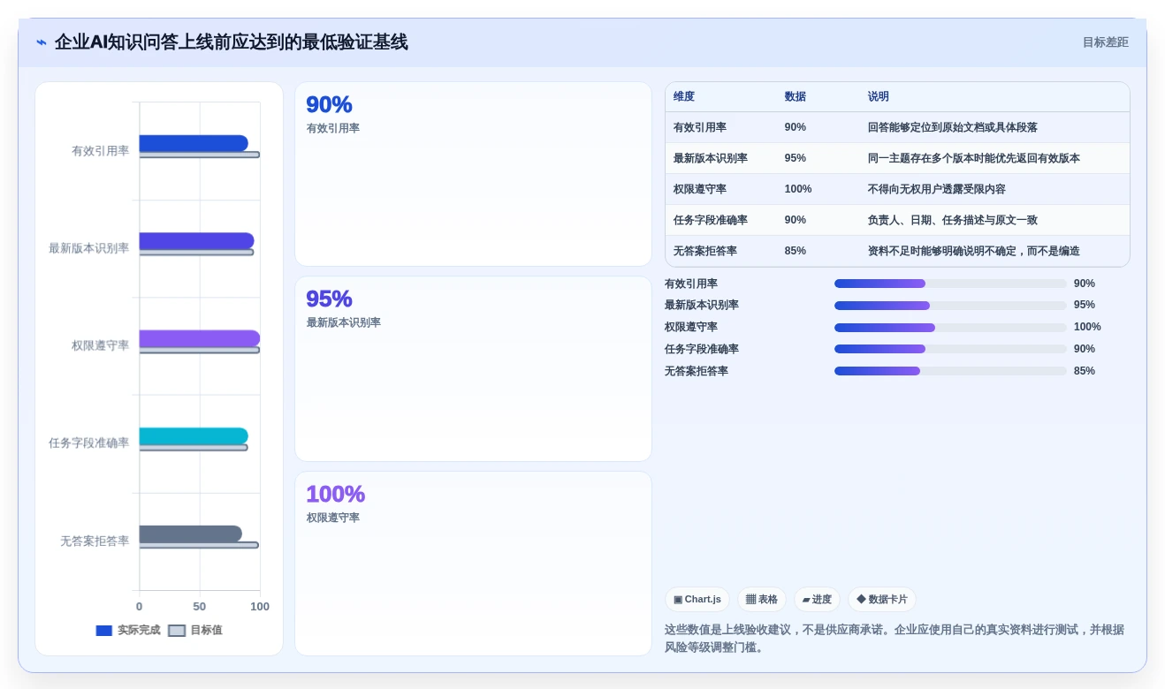Screen dimensions: 1165x689
Task: Click the 任务字段准确率 progress bar
Action: 950,349
